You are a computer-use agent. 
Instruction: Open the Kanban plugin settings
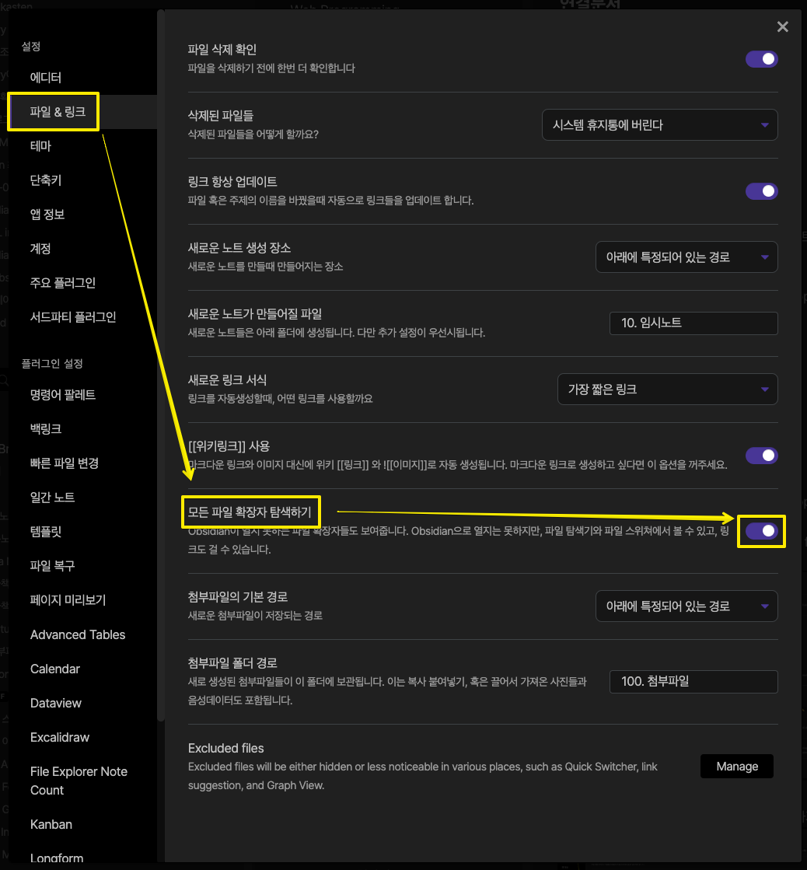point(51,824)
